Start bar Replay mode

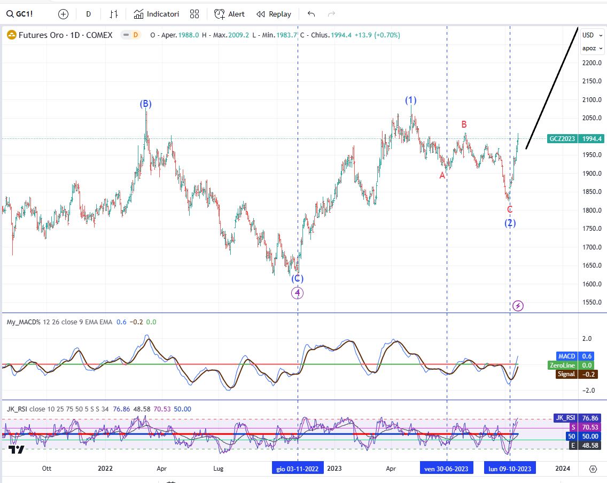(x=274, y=14)
